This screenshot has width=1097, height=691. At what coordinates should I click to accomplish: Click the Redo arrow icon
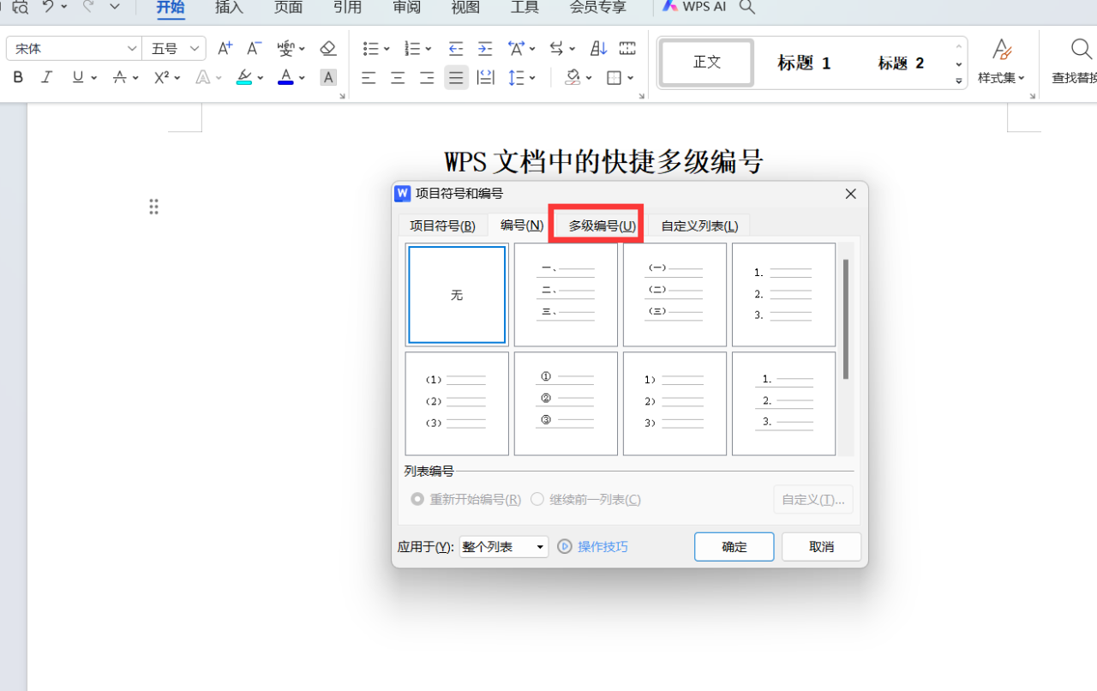click(88, 7)
